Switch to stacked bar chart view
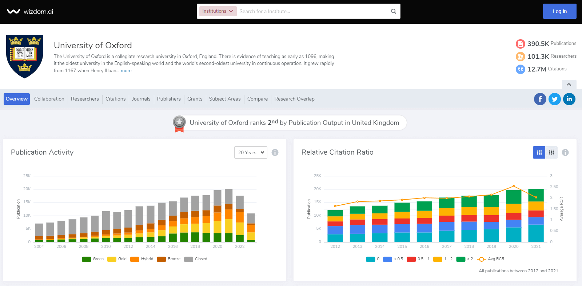 [x=539, y=152]
